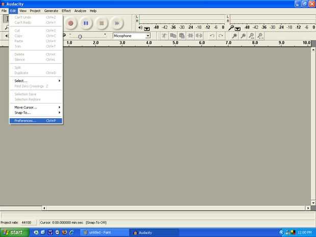
Task: Expand the Move Cursor... submenu
Action: (x=36, y=108)
